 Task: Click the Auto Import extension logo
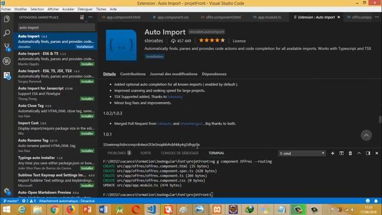pyautogui.click(x=121, y=45)
